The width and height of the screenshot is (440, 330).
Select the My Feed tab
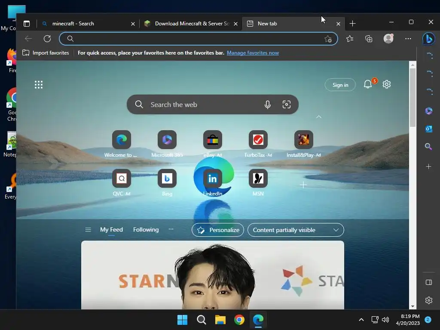tap(111, 229)
